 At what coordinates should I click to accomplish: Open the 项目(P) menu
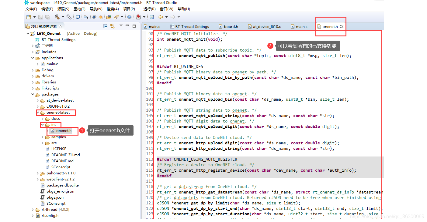point(129,9)
